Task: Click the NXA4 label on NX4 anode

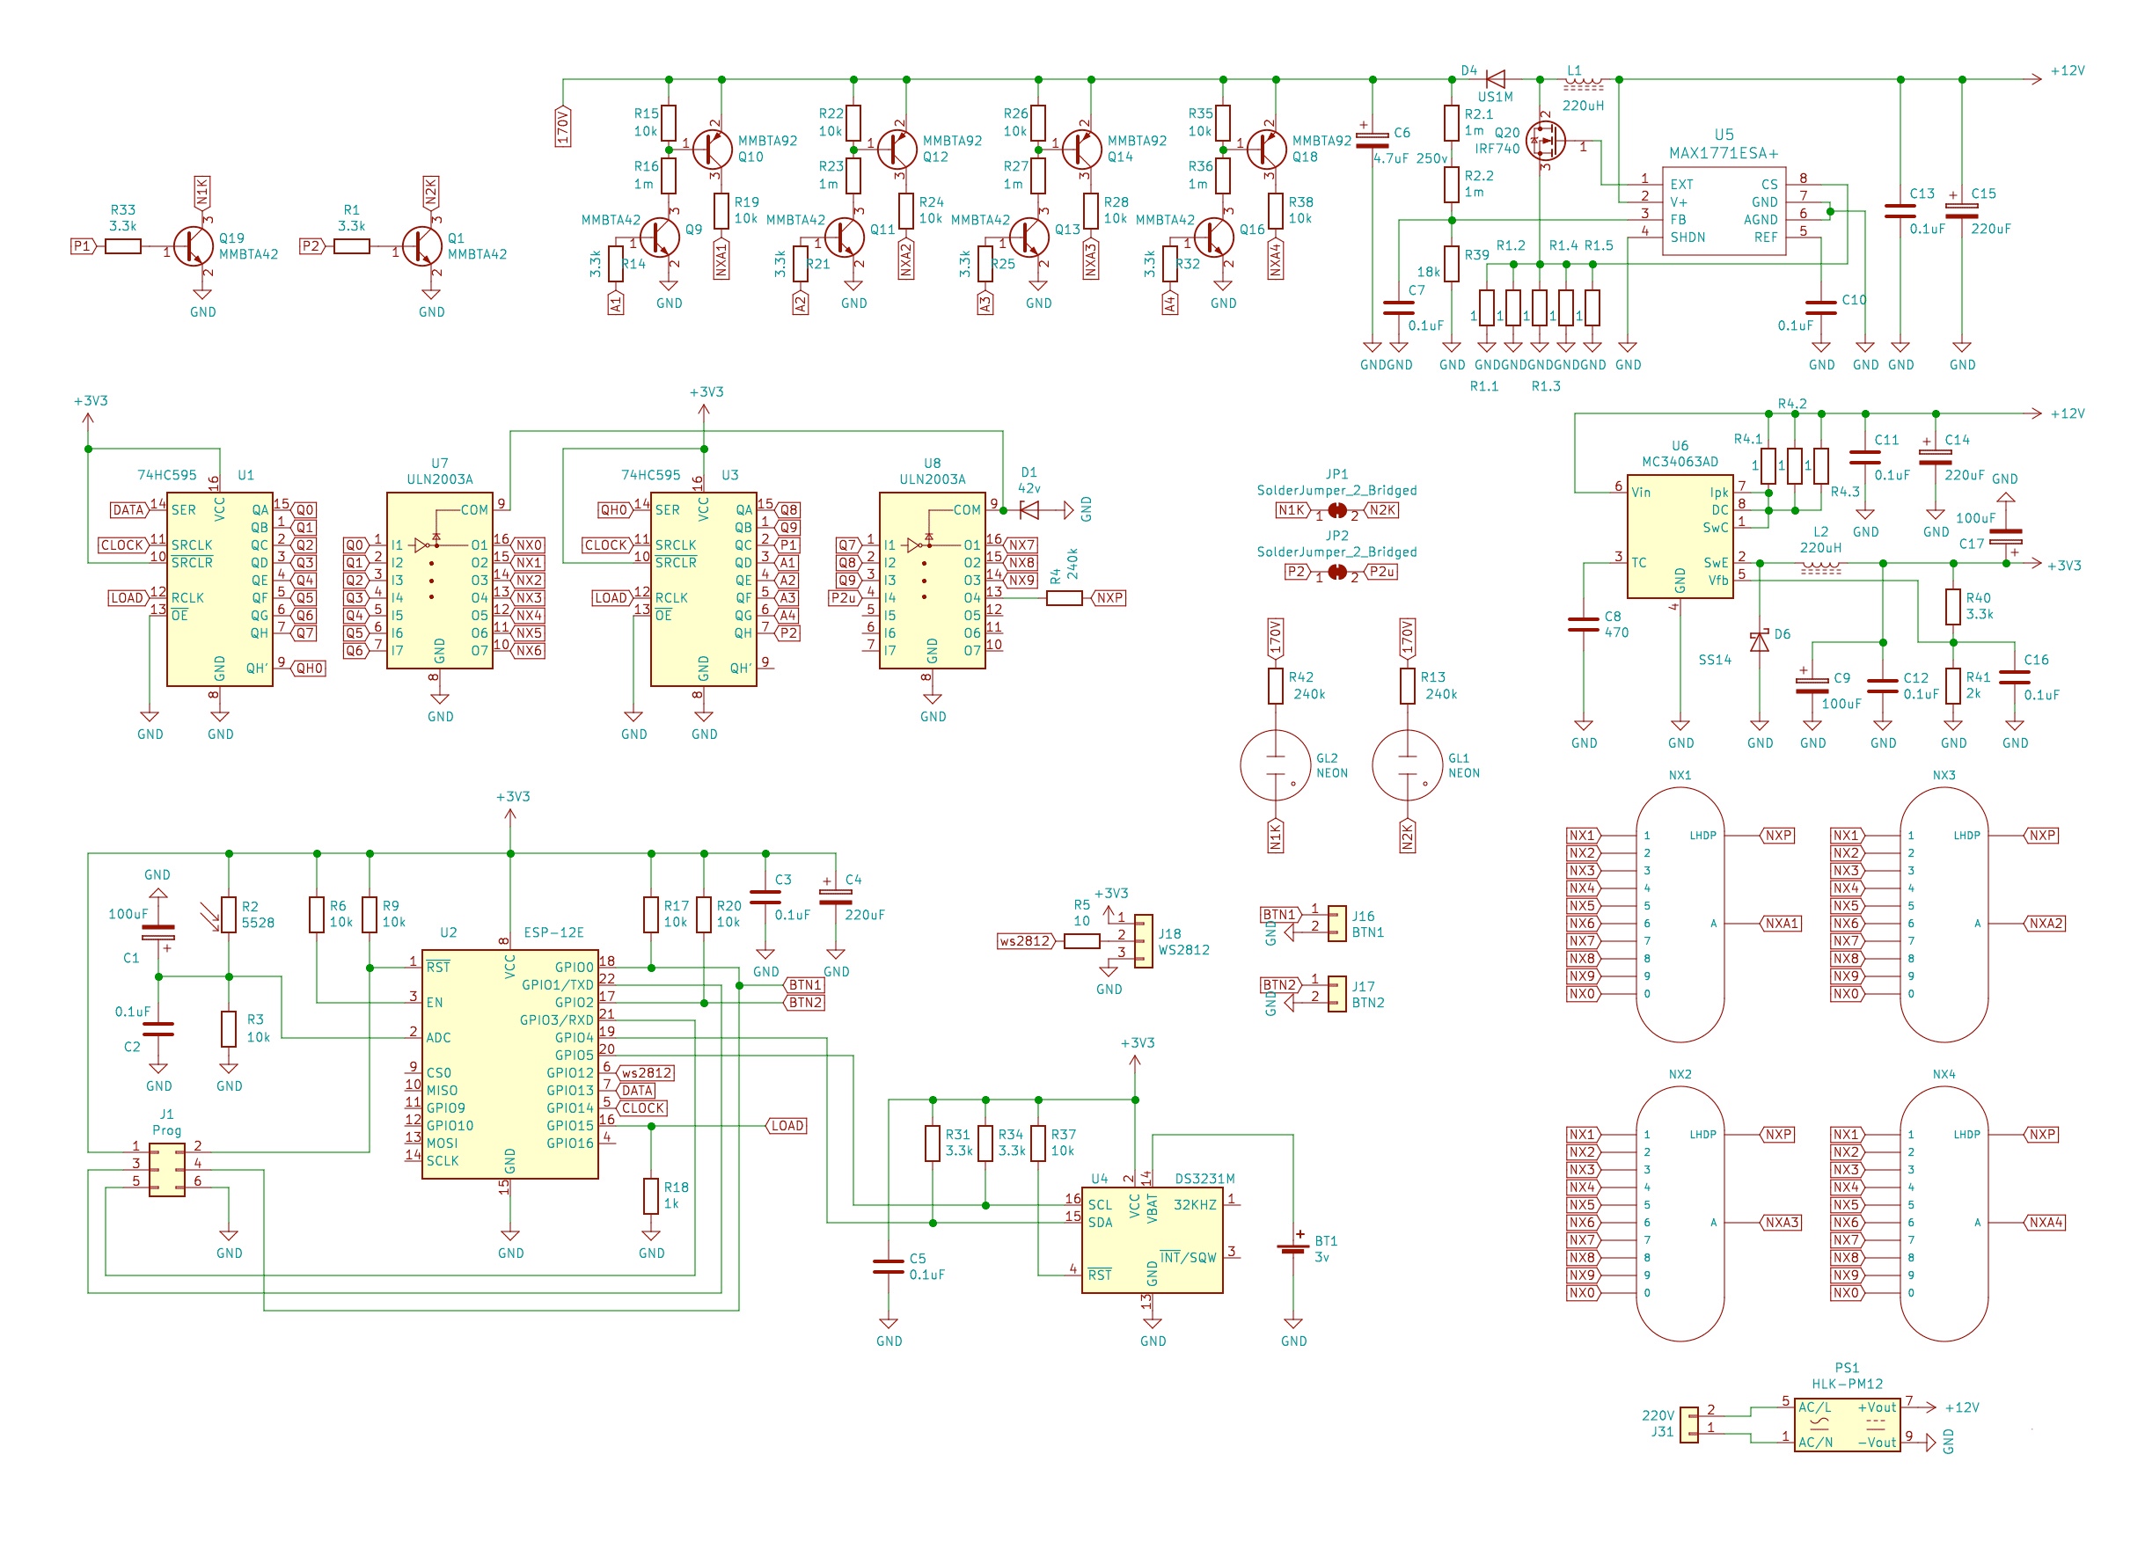Action: (x=2044, y=1223)
